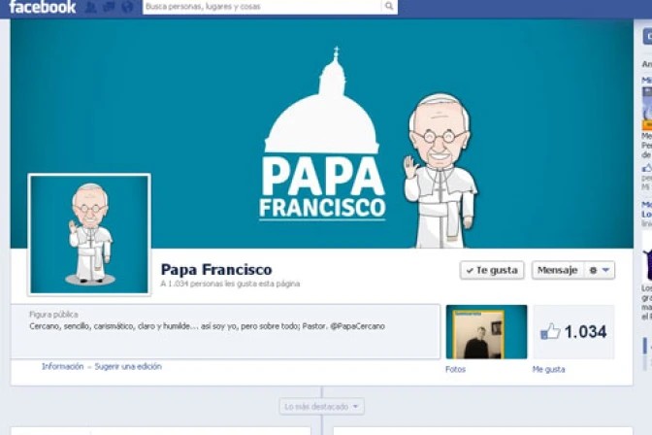The height and width of the screenshot is (435, 652).
Task: Click the Papa Francisco profile picture
Action: (89, 234)
